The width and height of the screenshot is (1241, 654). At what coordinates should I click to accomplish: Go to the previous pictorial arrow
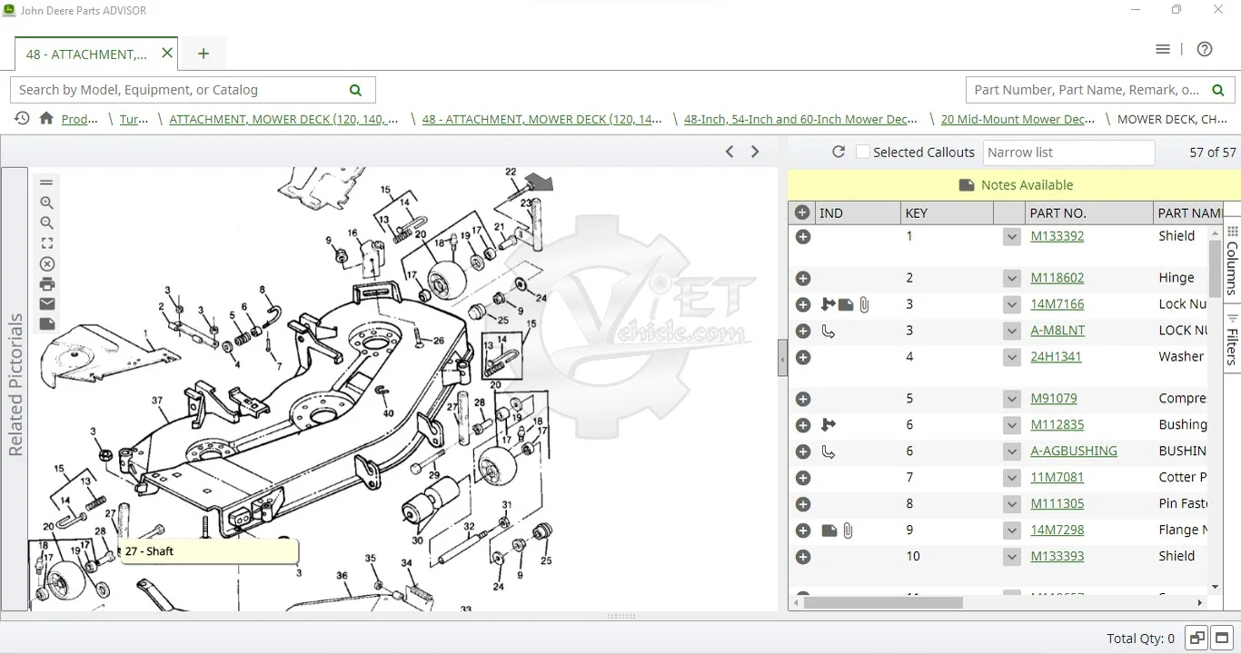pos(730,152)
